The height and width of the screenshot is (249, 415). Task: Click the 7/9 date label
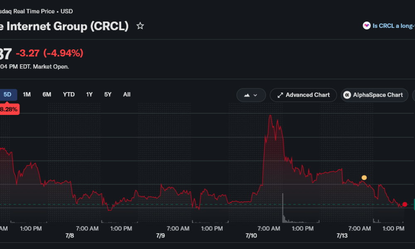tap(160, 236)
